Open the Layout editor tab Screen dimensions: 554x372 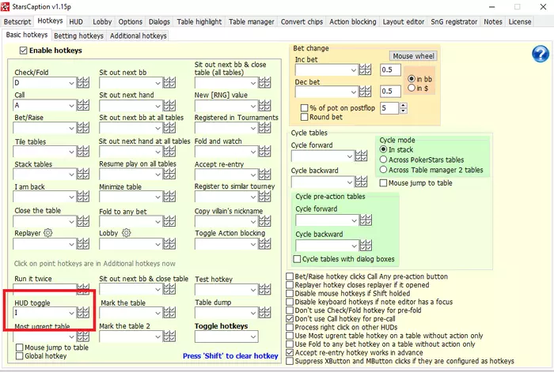point(404,22)
